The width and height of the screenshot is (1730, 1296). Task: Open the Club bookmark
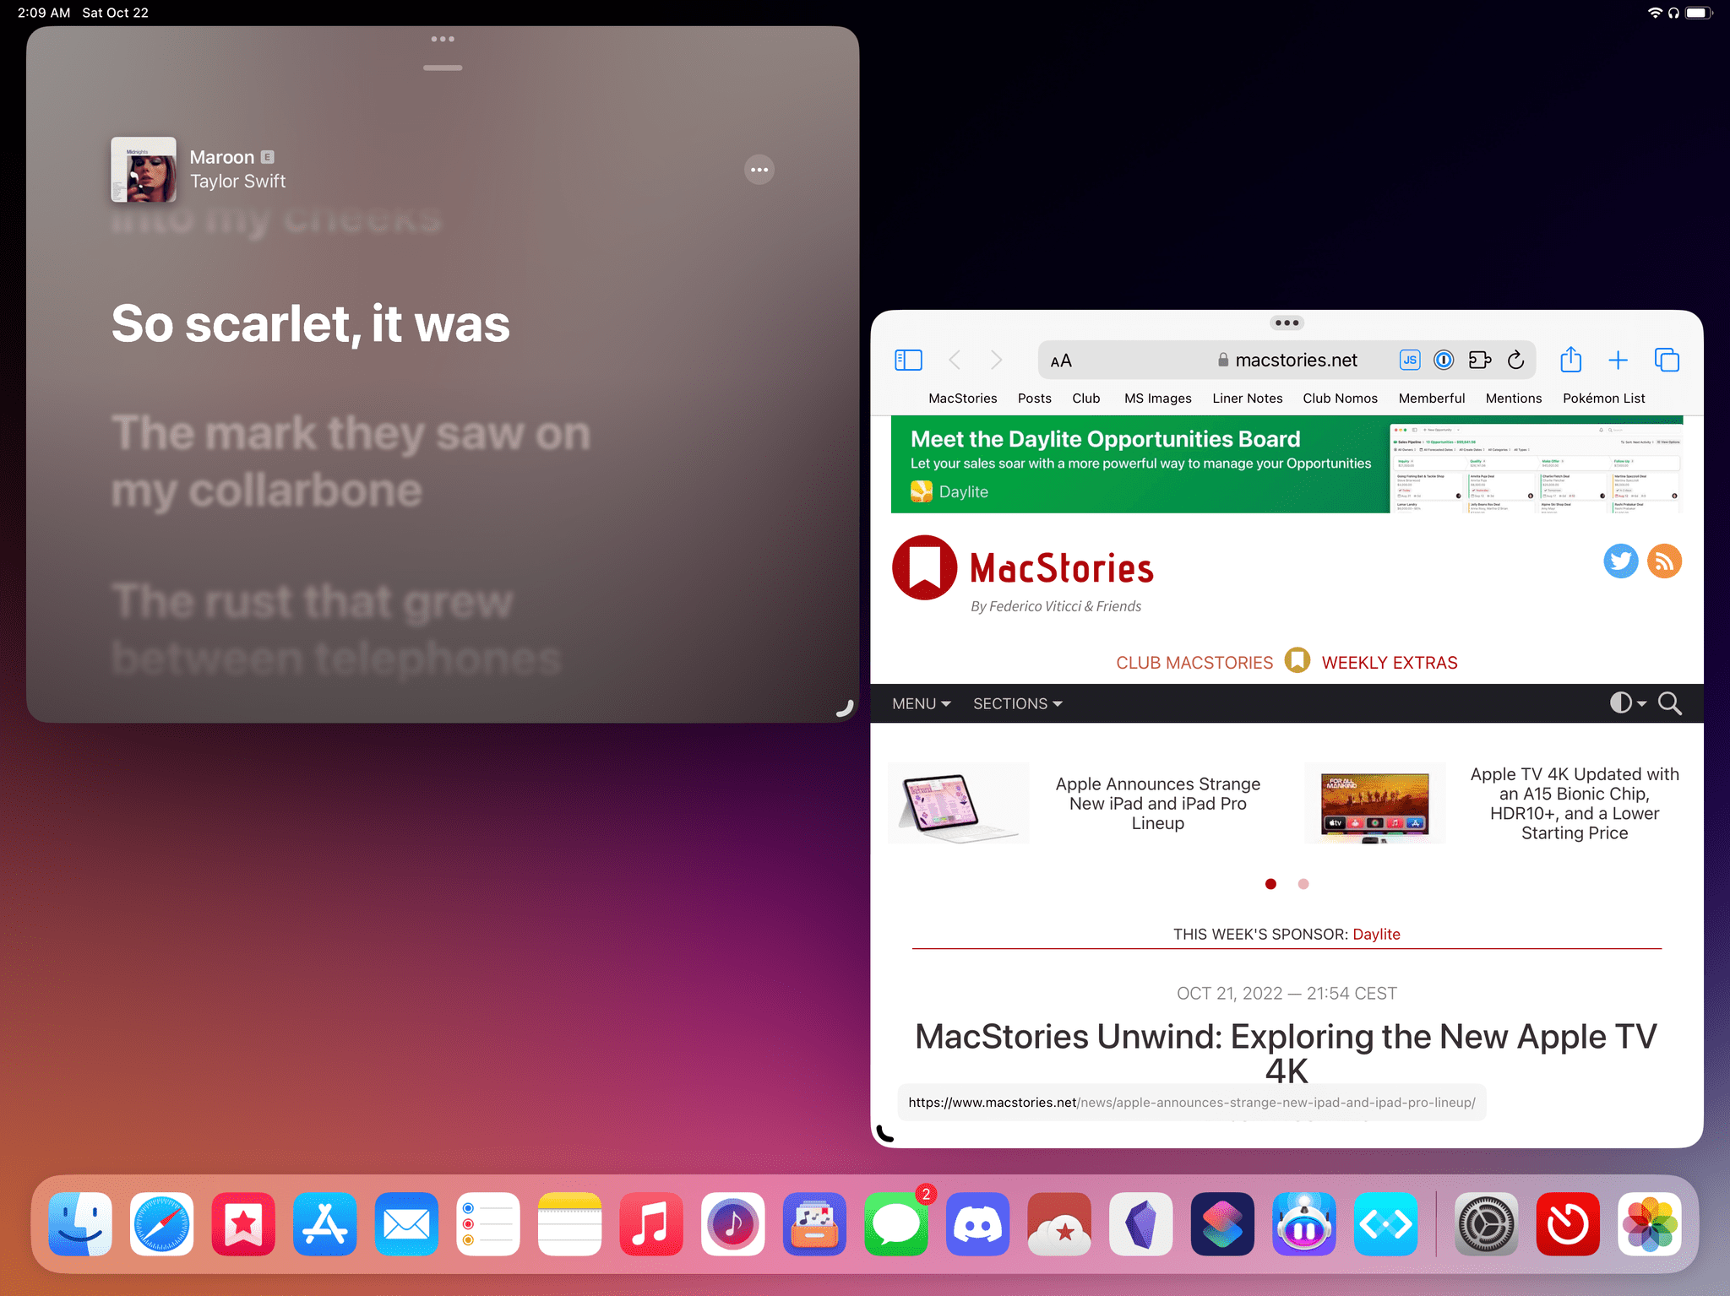[1086, 399]
